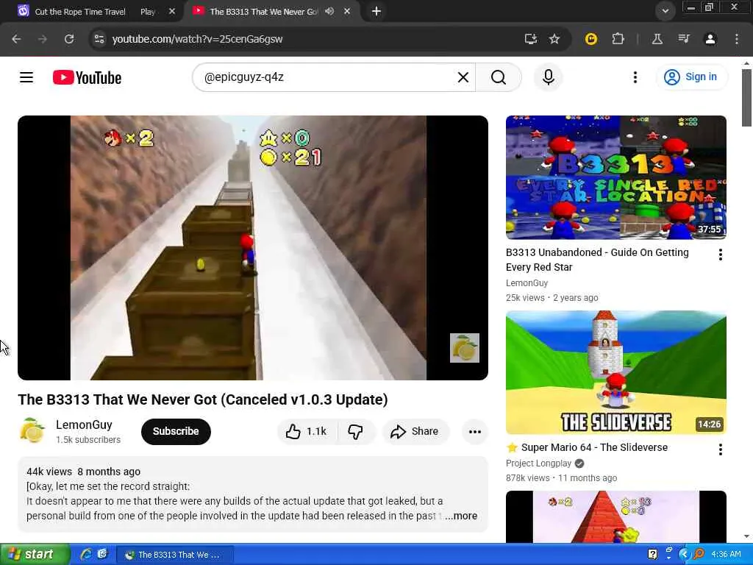The width and height of the screenshot is (753, 565).
Task: Expand the description with ...more
Action: [x=460, y=516]
